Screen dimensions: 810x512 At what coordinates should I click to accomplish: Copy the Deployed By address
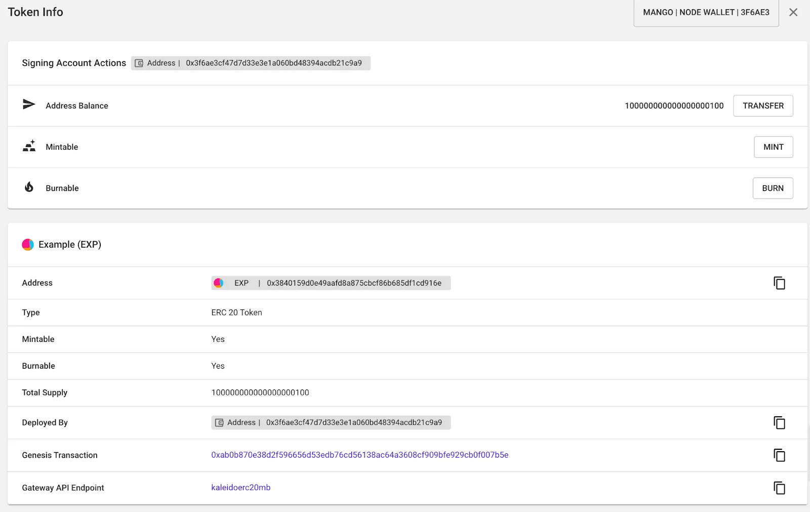pos(780,422)
